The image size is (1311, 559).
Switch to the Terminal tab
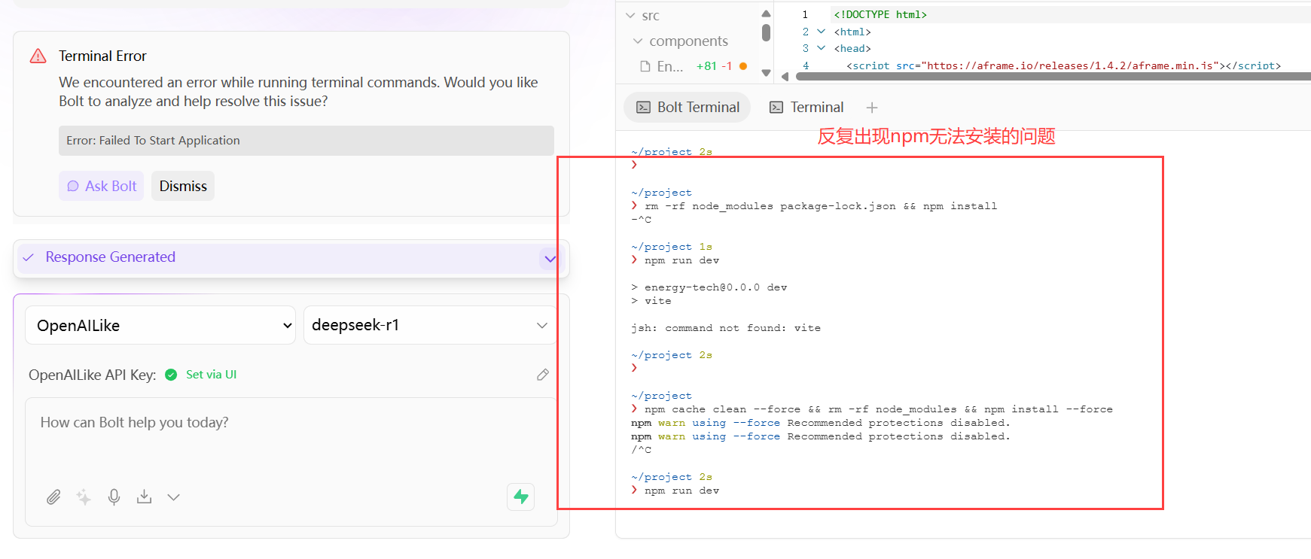tap(806, 108)
